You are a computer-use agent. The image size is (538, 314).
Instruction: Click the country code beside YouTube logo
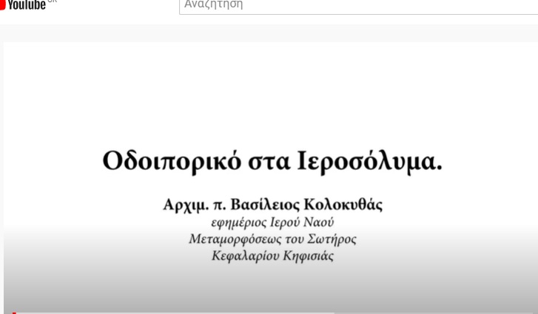[x=52, y=1]
